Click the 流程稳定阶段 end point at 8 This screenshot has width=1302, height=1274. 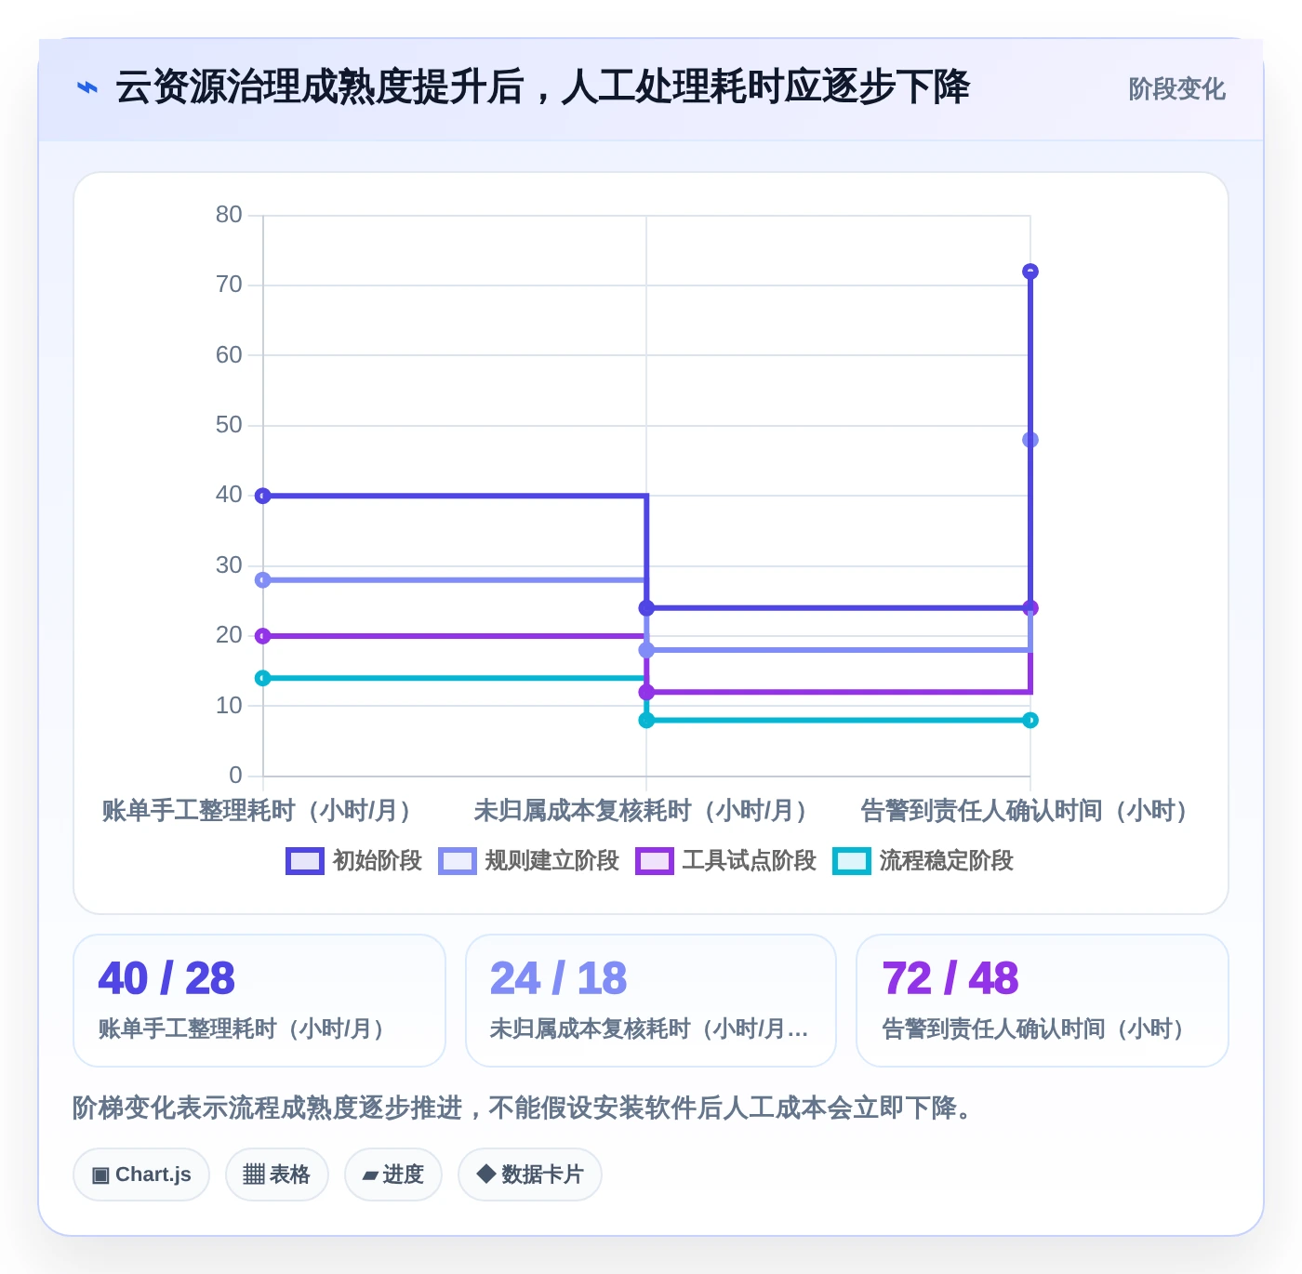1030,721
